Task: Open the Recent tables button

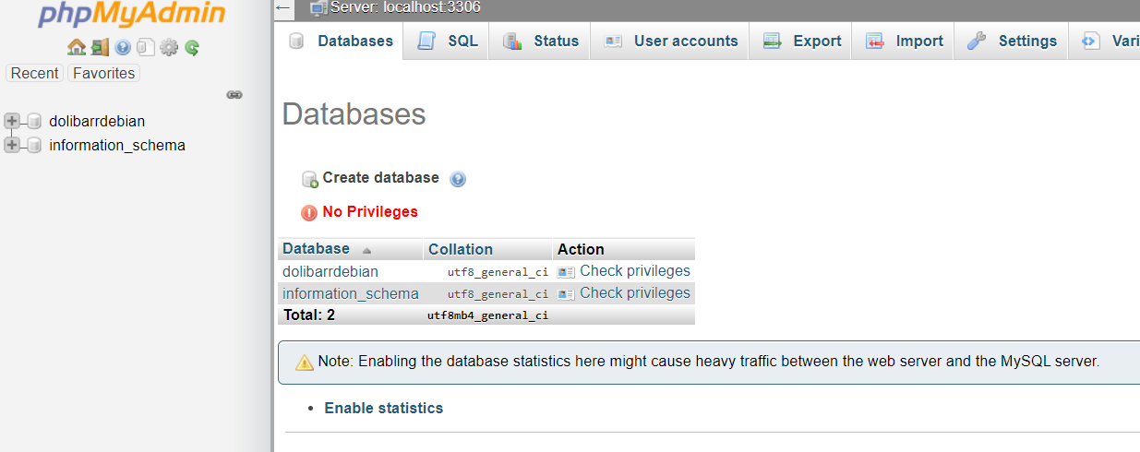Action: point(35,73)
